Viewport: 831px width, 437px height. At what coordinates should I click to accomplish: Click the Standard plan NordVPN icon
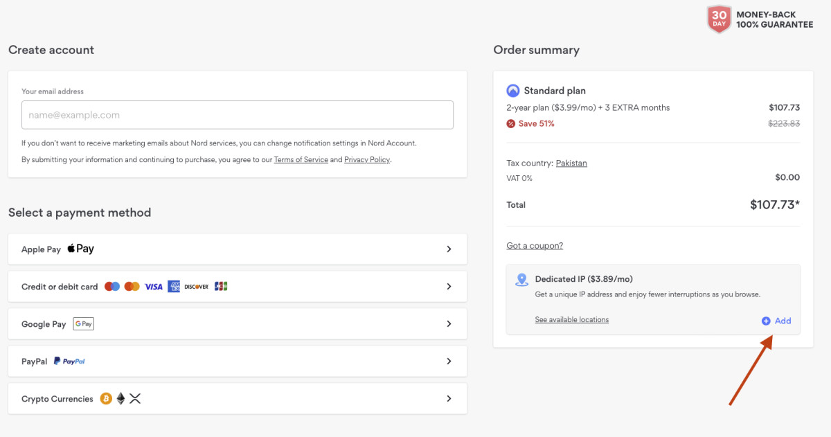coord(513,91)
